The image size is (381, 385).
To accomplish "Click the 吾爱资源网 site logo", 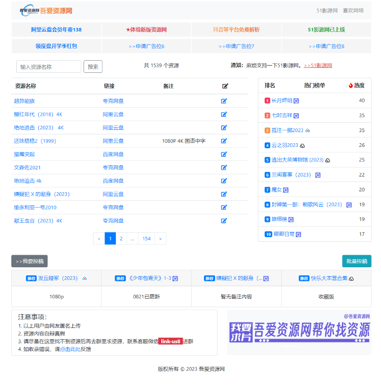I will tap(45, 11).
